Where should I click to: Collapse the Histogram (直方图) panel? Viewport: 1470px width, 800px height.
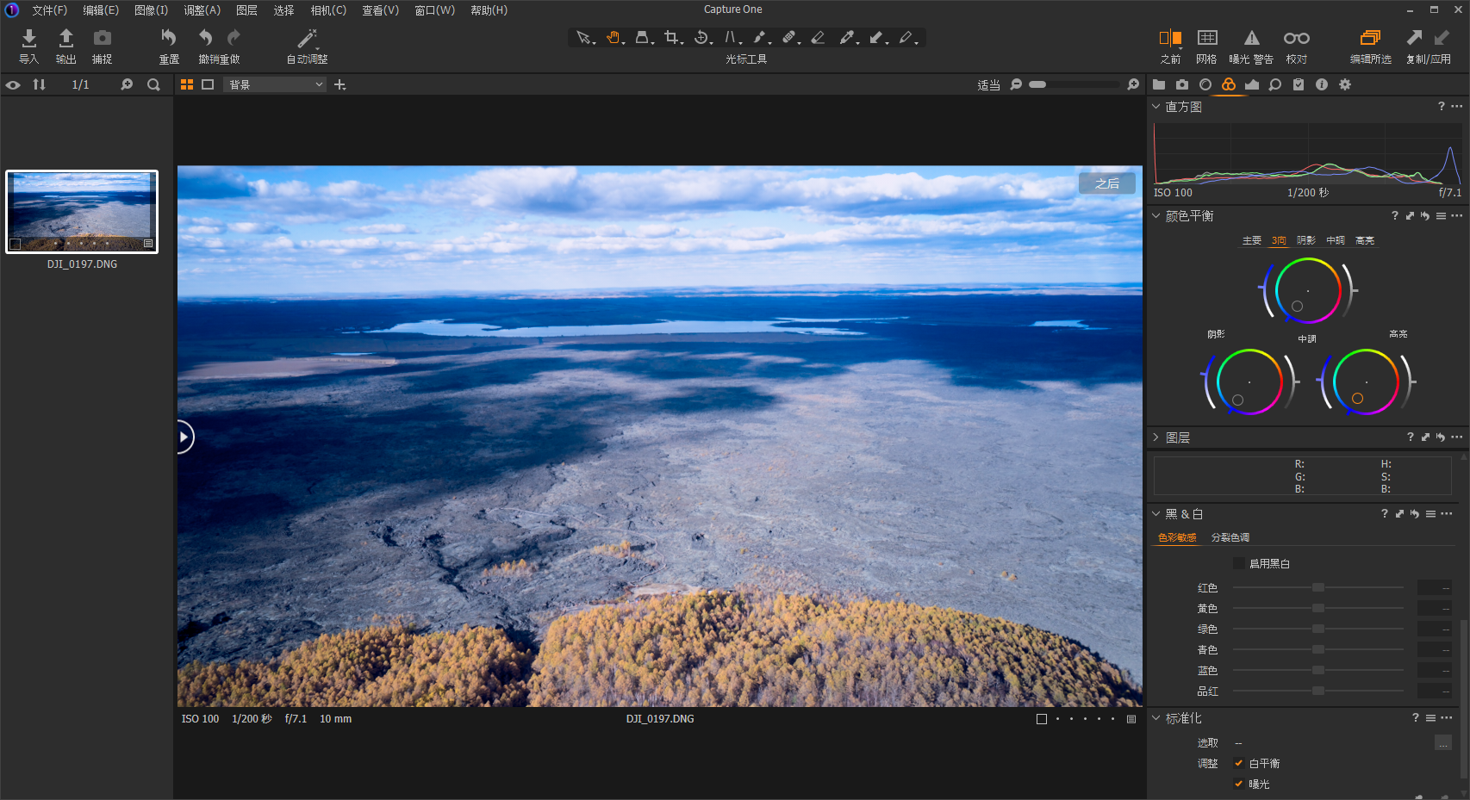tap(1156, 107)
